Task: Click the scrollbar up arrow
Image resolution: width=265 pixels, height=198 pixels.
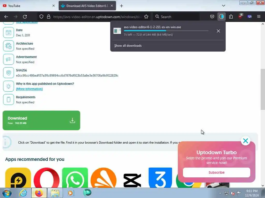Action: (x=263, y=24)
